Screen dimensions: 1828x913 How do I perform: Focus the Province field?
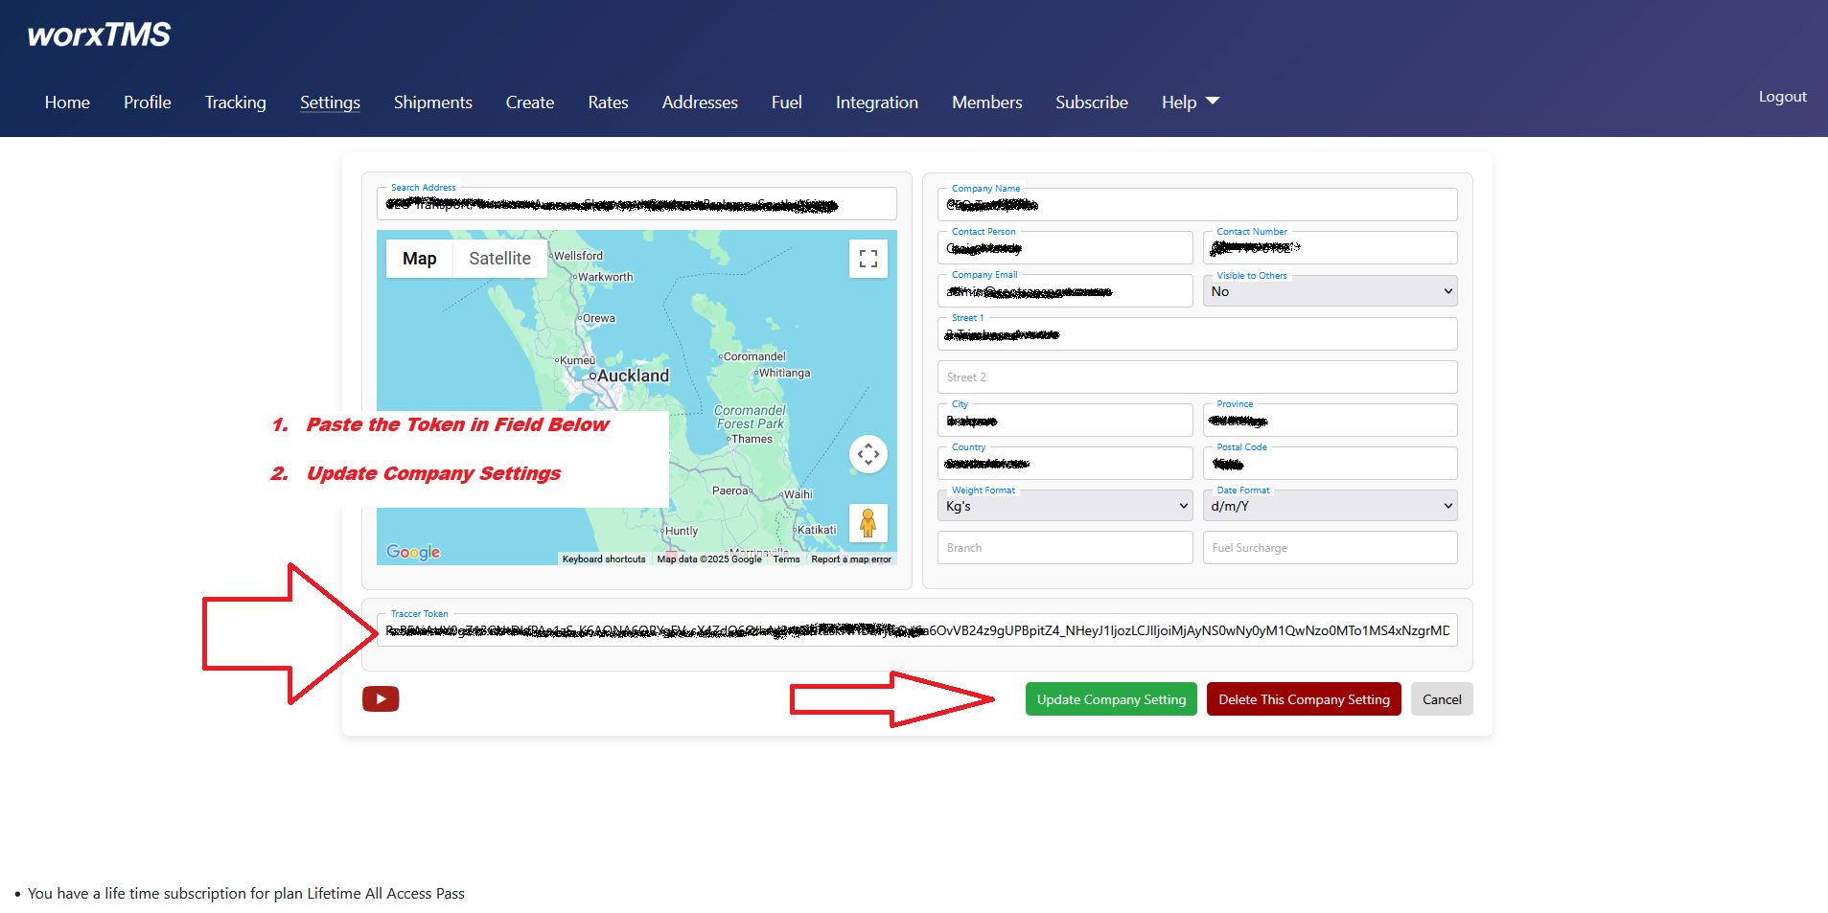1330,421
